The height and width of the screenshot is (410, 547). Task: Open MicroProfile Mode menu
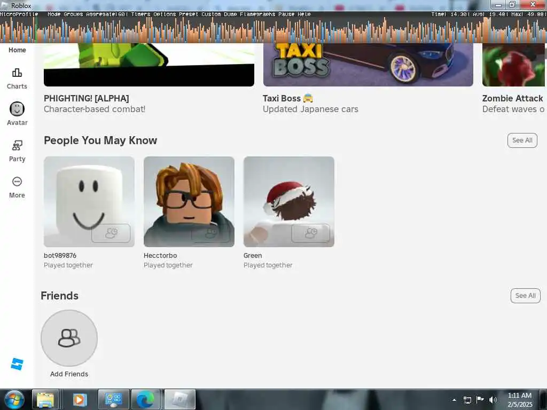point(54,14)
